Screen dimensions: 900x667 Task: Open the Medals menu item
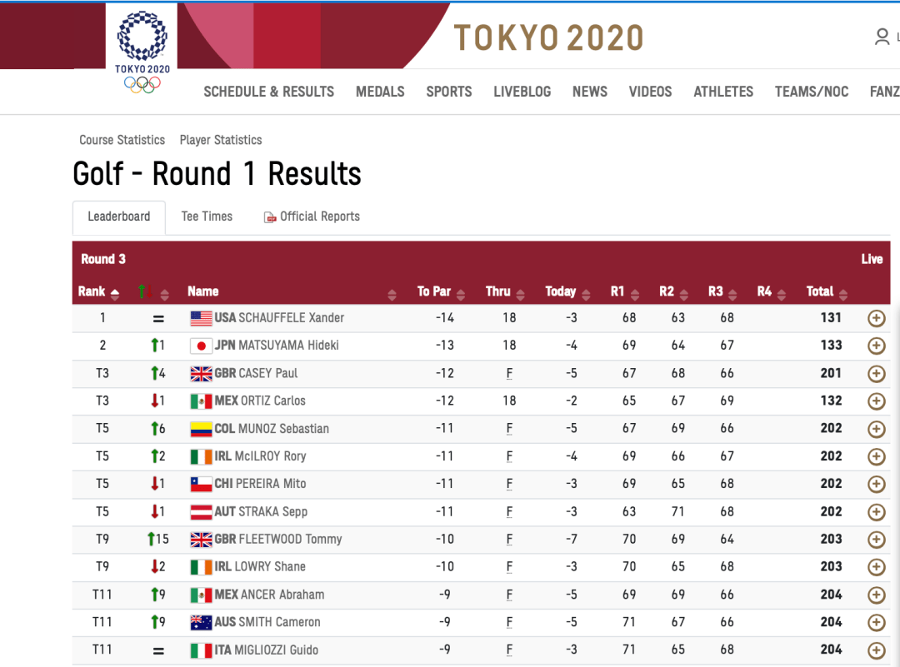(380, 92)
